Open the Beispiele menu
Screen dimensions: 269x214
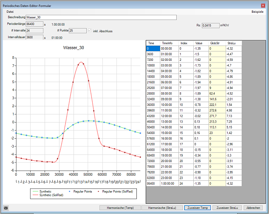click(x=257, y=11)
